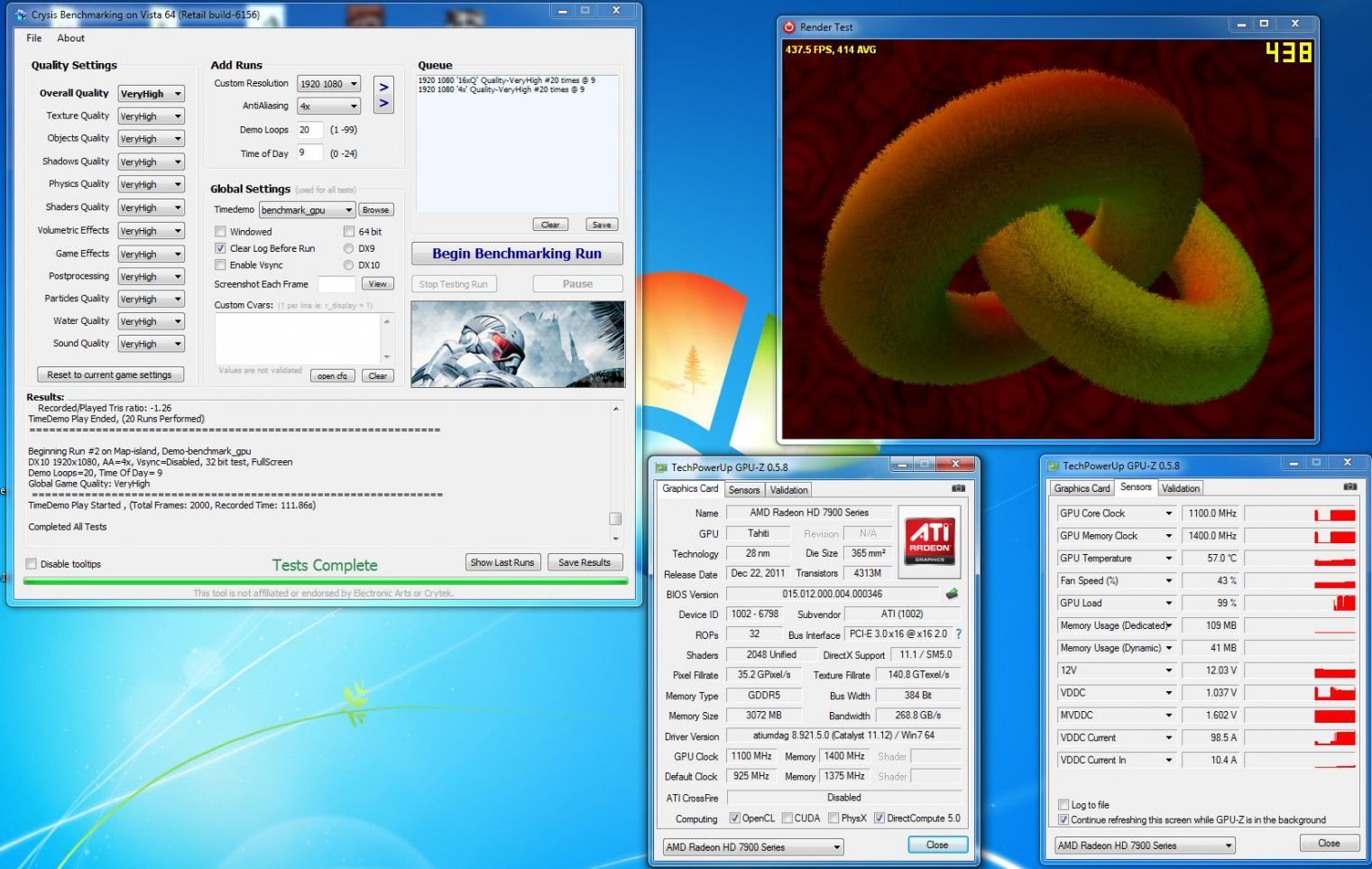Expand Custom Resolution 1920 1080 dropdown
Screen dimensions: 1372x869
(328, 84)
